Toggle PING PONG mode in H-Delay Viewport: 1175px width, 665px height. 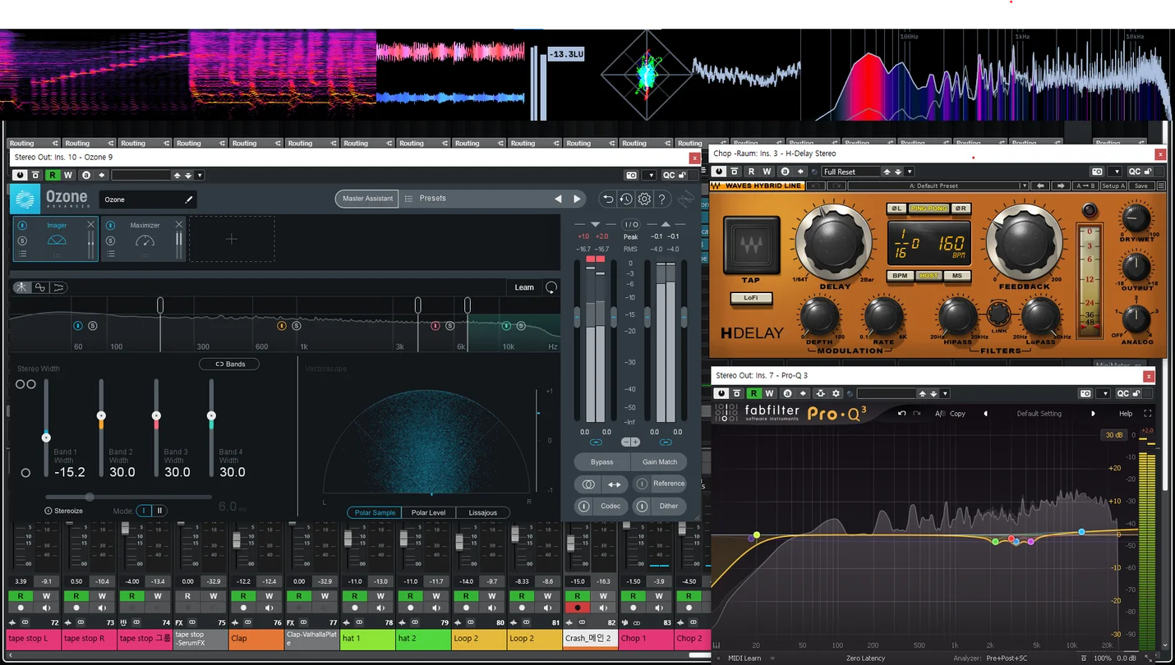pyautogui.click(x=928, y=209)
